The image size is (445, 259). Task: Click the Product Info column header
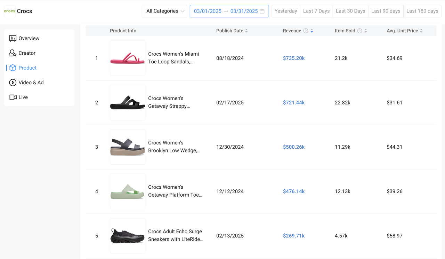(123, 31)
